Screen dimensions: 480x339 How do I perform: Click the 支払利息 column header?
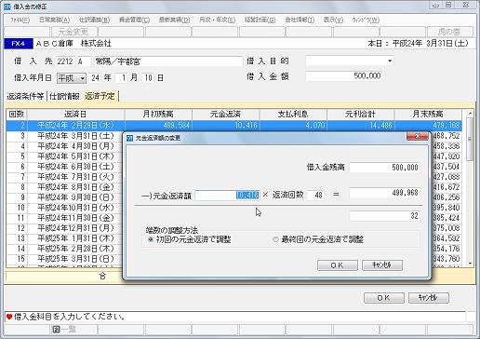pos(293,115)
